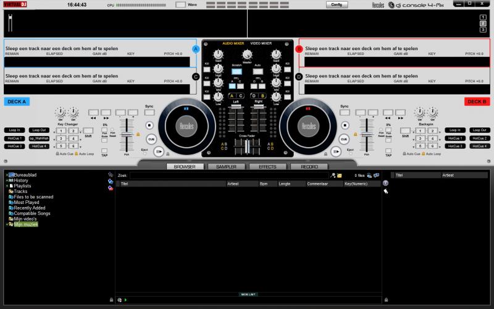This screenshot has width=494, height=309.
Task: Click right channel Low EQ knob
Action: click(276, 96)
